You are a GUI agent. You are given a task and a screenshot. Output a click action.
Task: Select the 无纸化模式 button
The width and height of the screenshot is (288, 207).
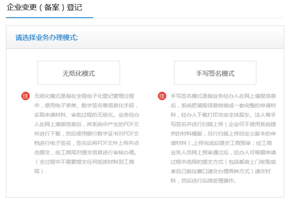pyautogui.click(x=78, y=73)
